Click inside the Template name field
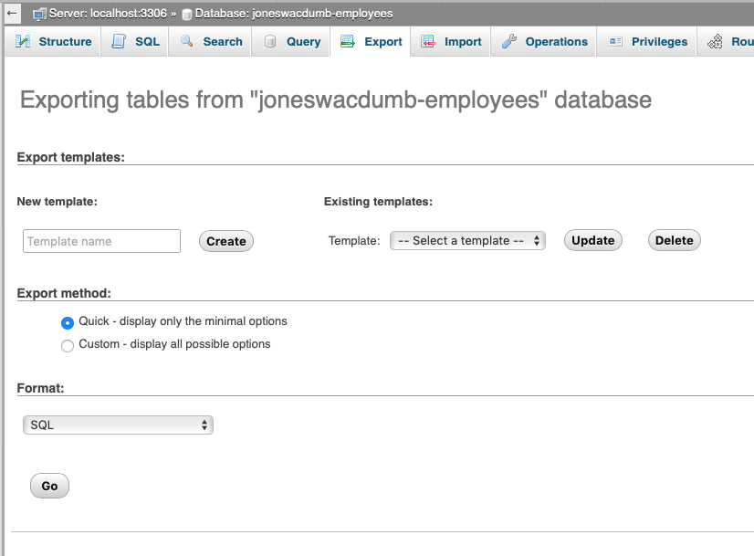The height and width of the screenshot is (556, 754). (x=100, y=241)
